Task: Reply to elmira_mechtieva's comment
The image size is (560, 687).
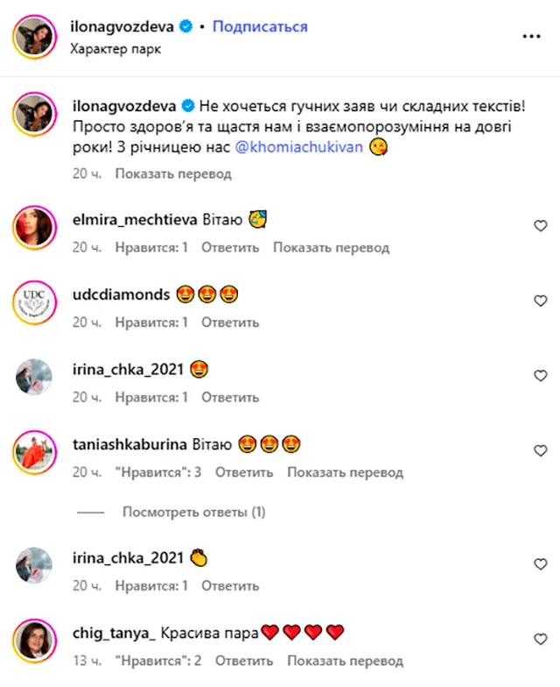Action: pyautogui.click(x=230, y=247)
